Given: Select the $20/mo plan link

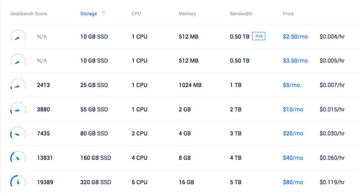Looking at the screenshot, I should (293, 133).
